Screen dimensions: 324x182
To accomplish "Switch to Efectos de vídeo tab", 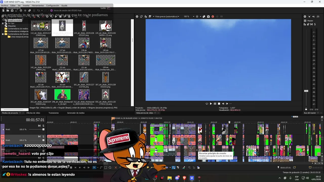I will pos(33,113).
